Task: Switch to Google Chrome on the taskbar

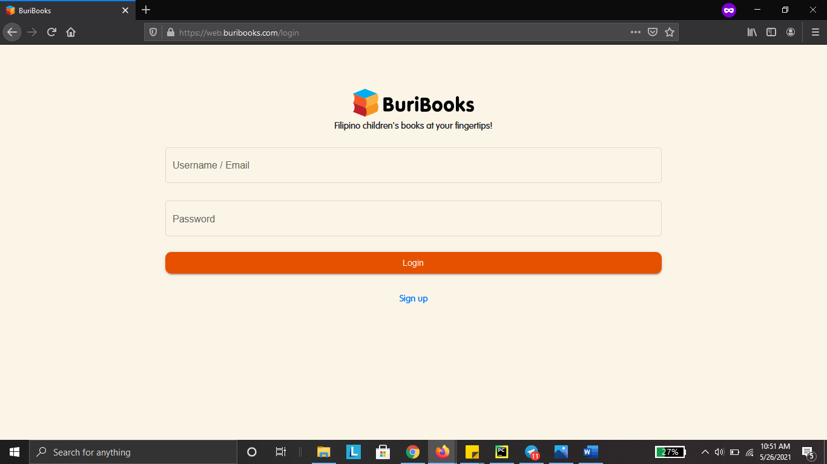Action: [x=413, y=452]
